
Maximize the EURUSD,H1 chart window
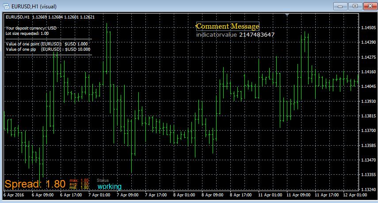coord(355,6)
